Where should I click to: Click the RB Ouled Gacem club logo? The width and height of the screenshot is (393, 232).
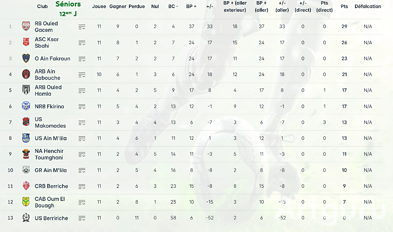pos(26,27)
